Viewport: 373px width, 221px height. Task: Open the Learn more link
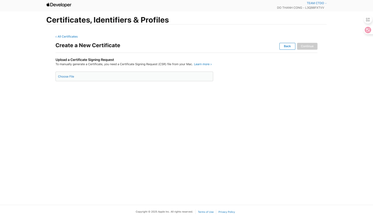[202, 64]
